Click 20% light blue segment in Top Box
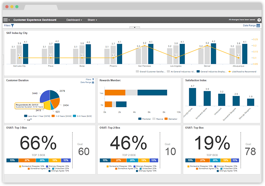The height and width of the screenshot is (186, 265). click(215, 160)
